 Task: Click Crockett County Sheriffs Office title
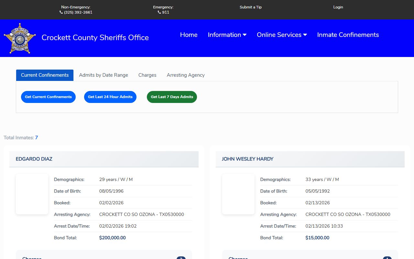point(95,38)
